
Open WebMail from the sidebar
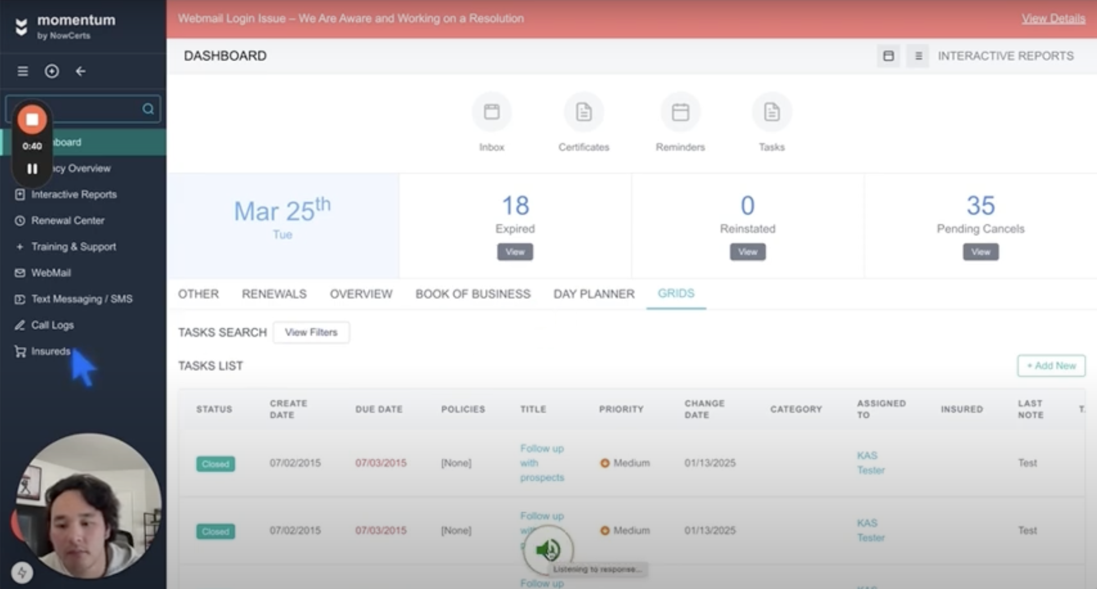point(51,273)
